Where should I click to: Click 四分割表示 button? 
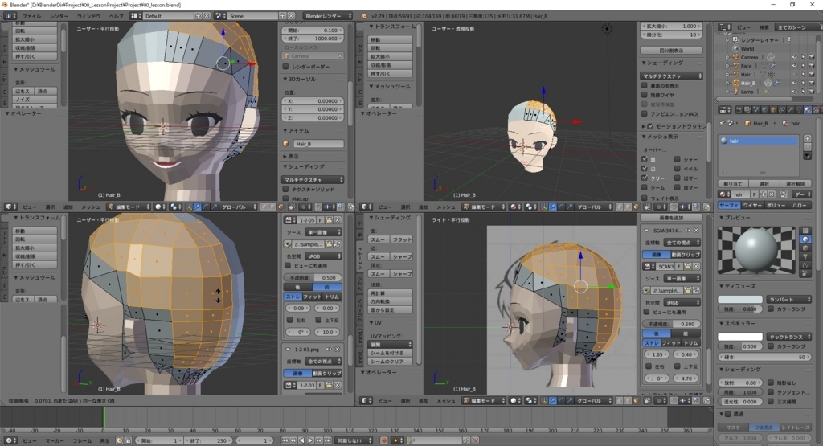pos(671,51)
